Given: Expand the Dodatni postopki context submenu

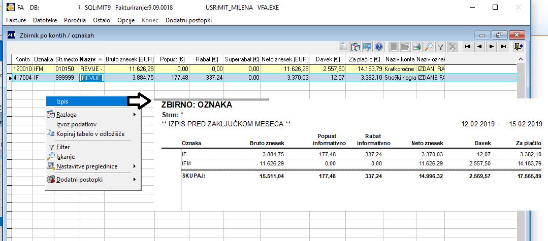Looking at the screenshot, I should [x=135, y=180].
